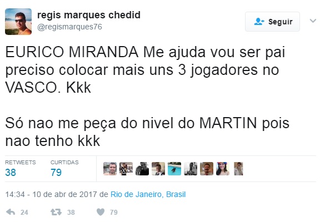This screenshot has width=320, height=222.
Task: Open the tweet options chevron menu
Action: 313,21
